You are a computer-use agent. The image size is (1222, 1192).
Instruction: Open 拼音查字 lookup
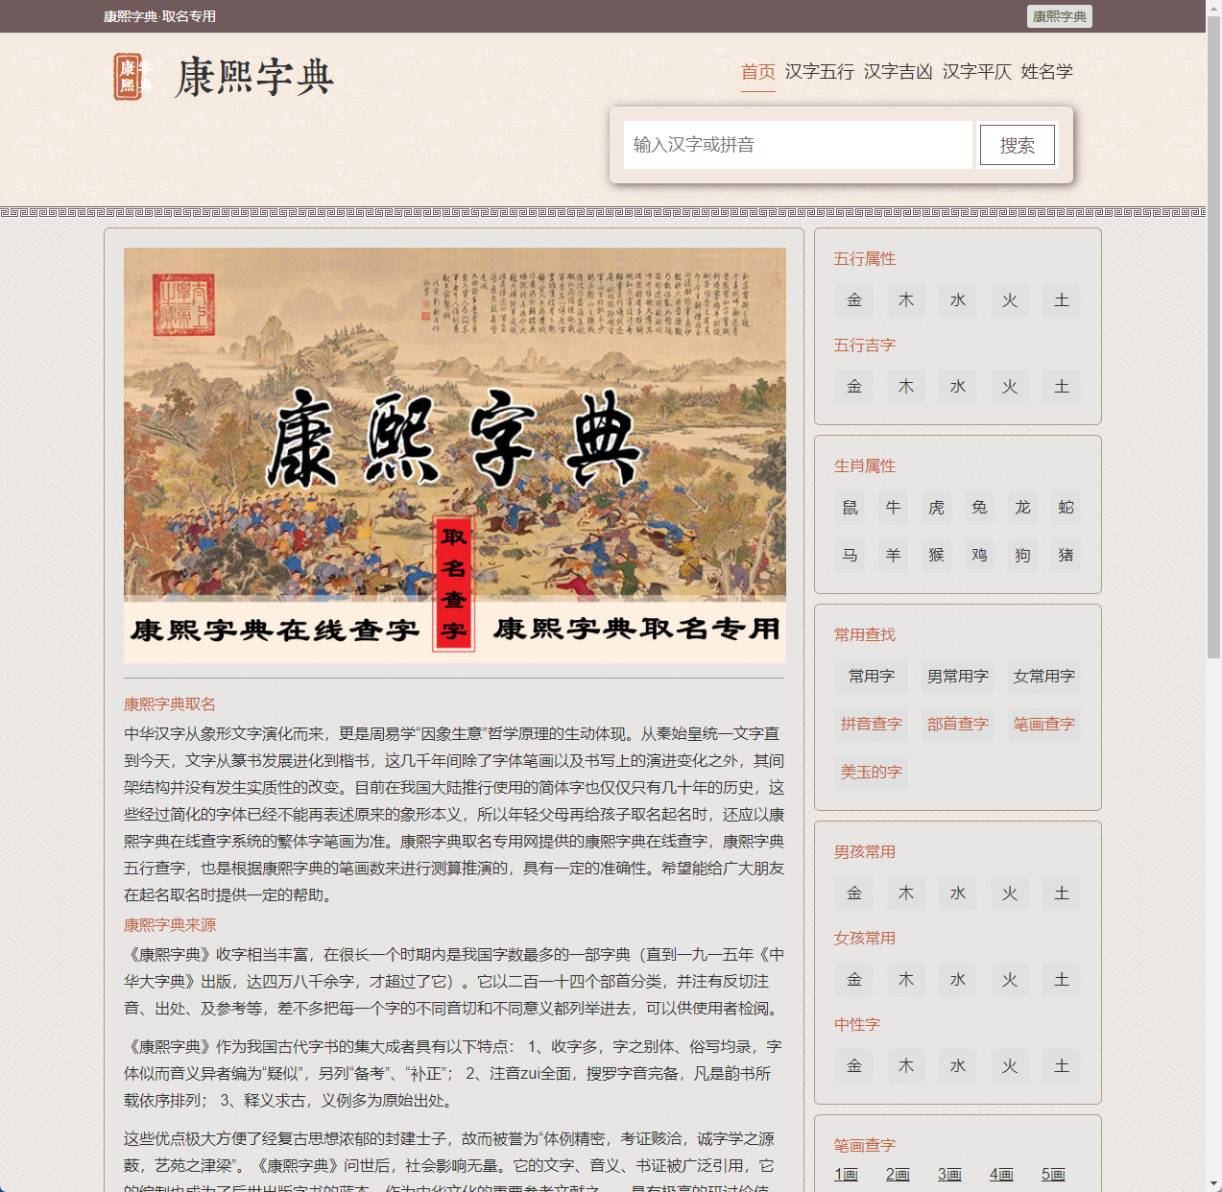click(871, 724)
